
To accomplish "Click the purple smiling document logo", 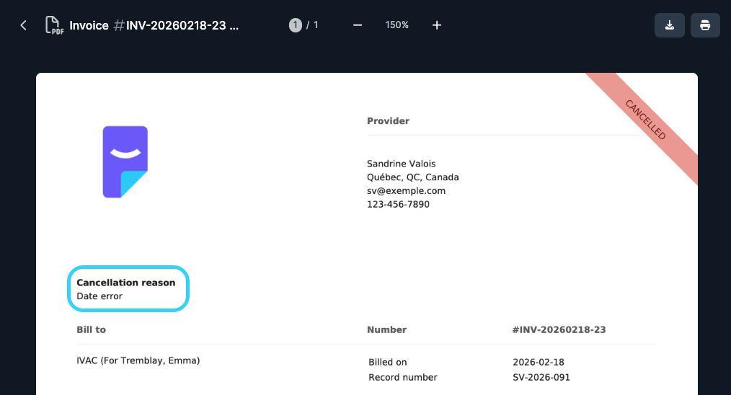I will pos(125,161).
